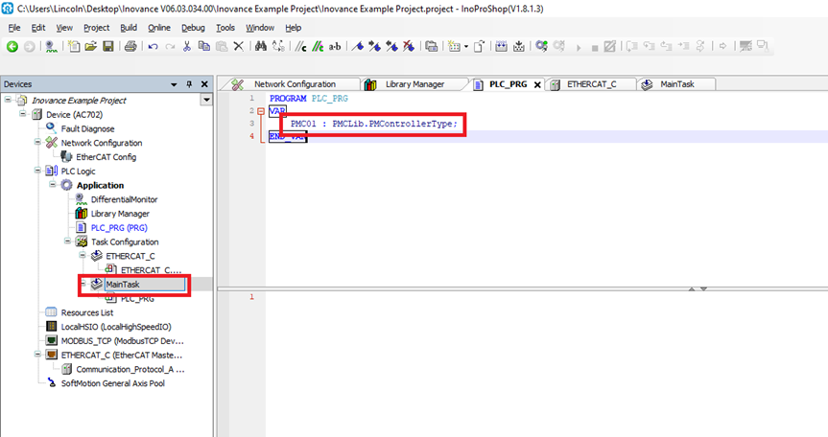Click the Cut scissors icon

pyautogui.click(x=187, y=46)
